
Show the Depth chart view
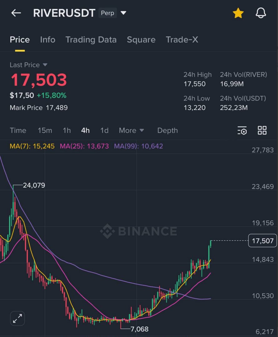167,130
